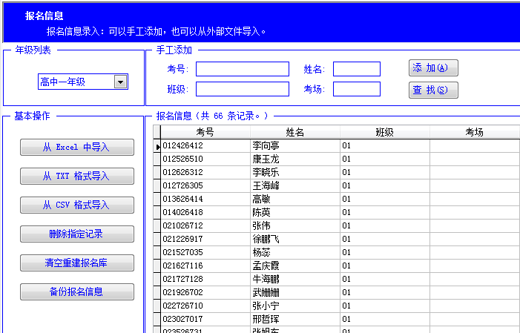Click 从 Excel 中导入 button
The width and height of the screenshot is (520, 333).
pyautogui.click(x=76, y=147)
